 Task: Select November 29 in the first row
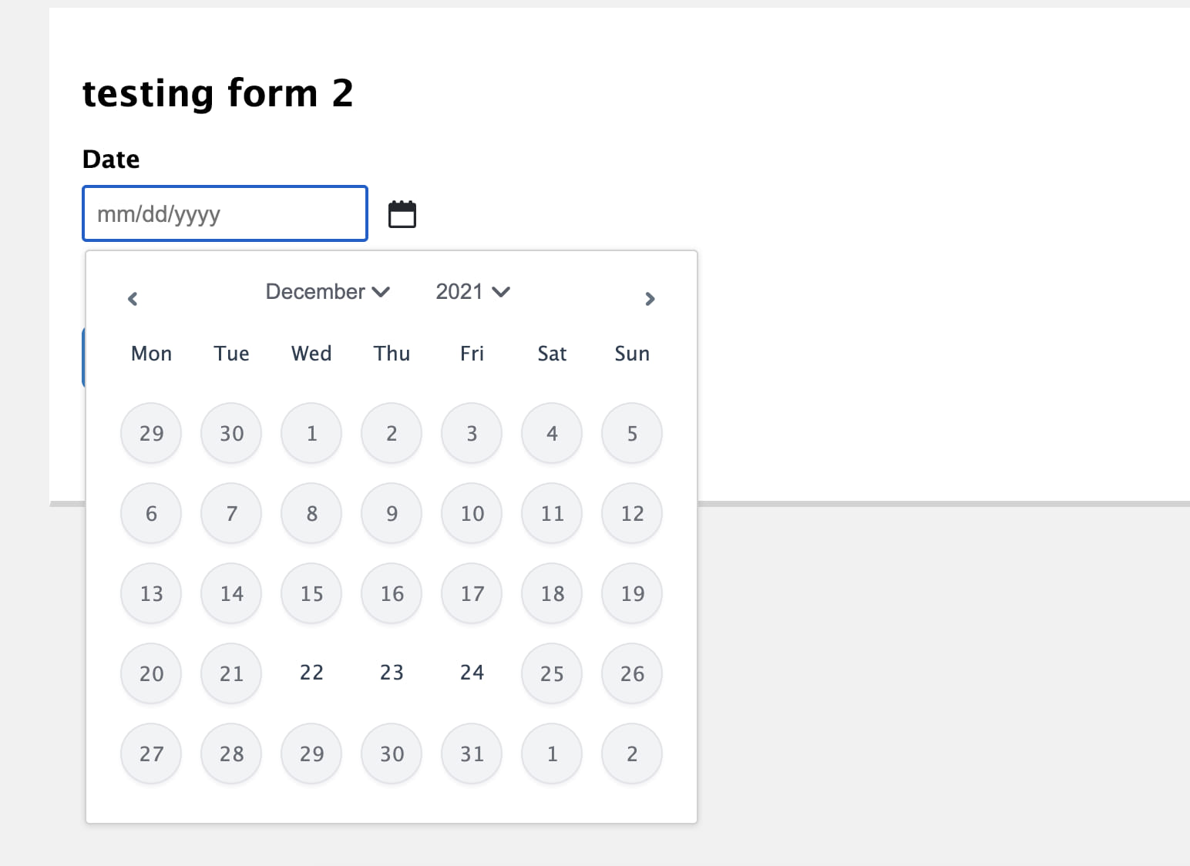tap(151, 433)
